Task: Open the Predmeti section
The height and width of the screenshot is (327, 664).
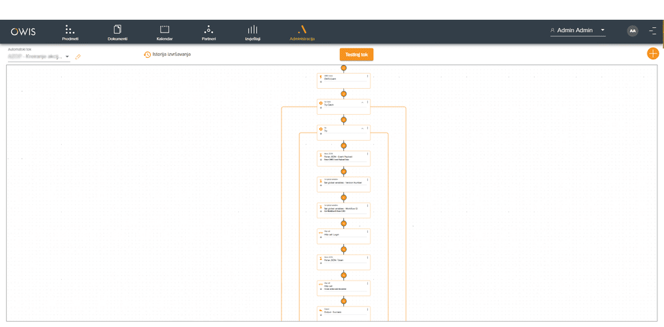Action: [70, 33]
